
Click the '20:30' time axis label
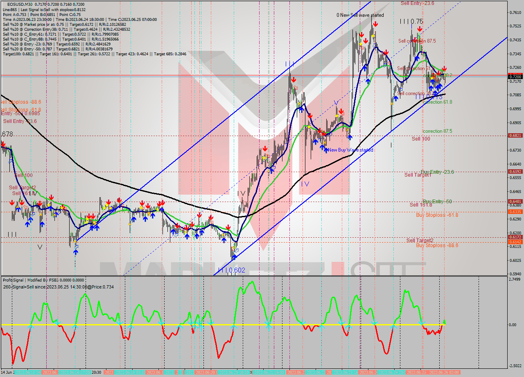click(x=97, y=372)
